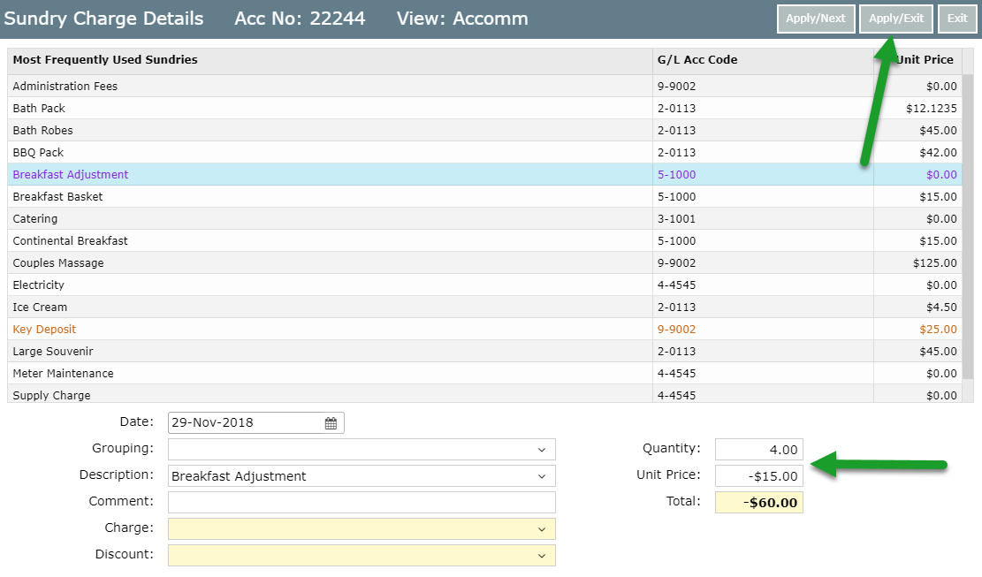The width and height of the screenshot is (982, 577).
Task: Click the $4.50 price for Ice Cream
Action: pyautogui.click(x=941, y=307)
